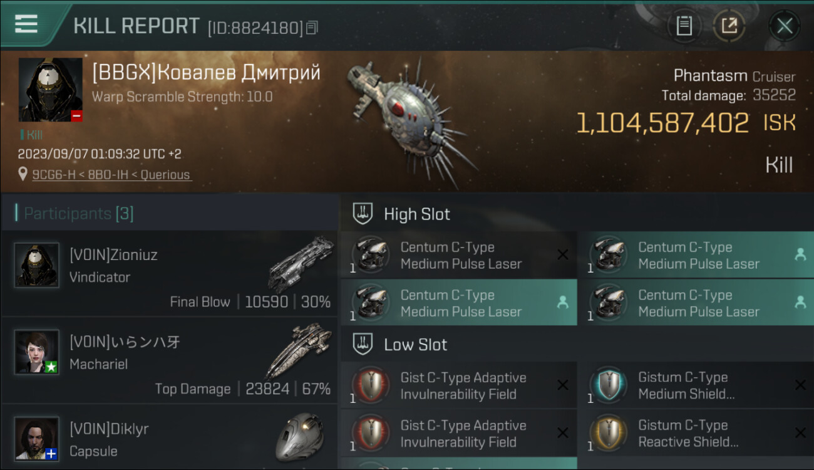This screenshot has width=814, height=470.
Task: View Zioniuz pilot portrait
Action: pyautogui.click(x=37, y=265)
